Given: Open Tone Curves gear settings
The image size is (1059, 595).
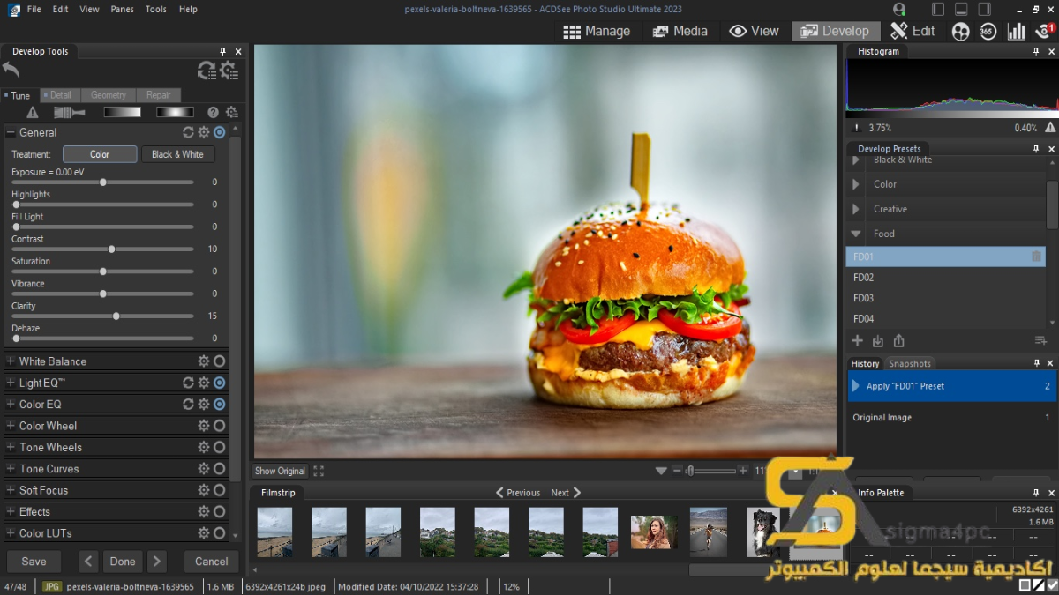Looking at the screenshot, I should pyautogui.click(x=204, y=469).
